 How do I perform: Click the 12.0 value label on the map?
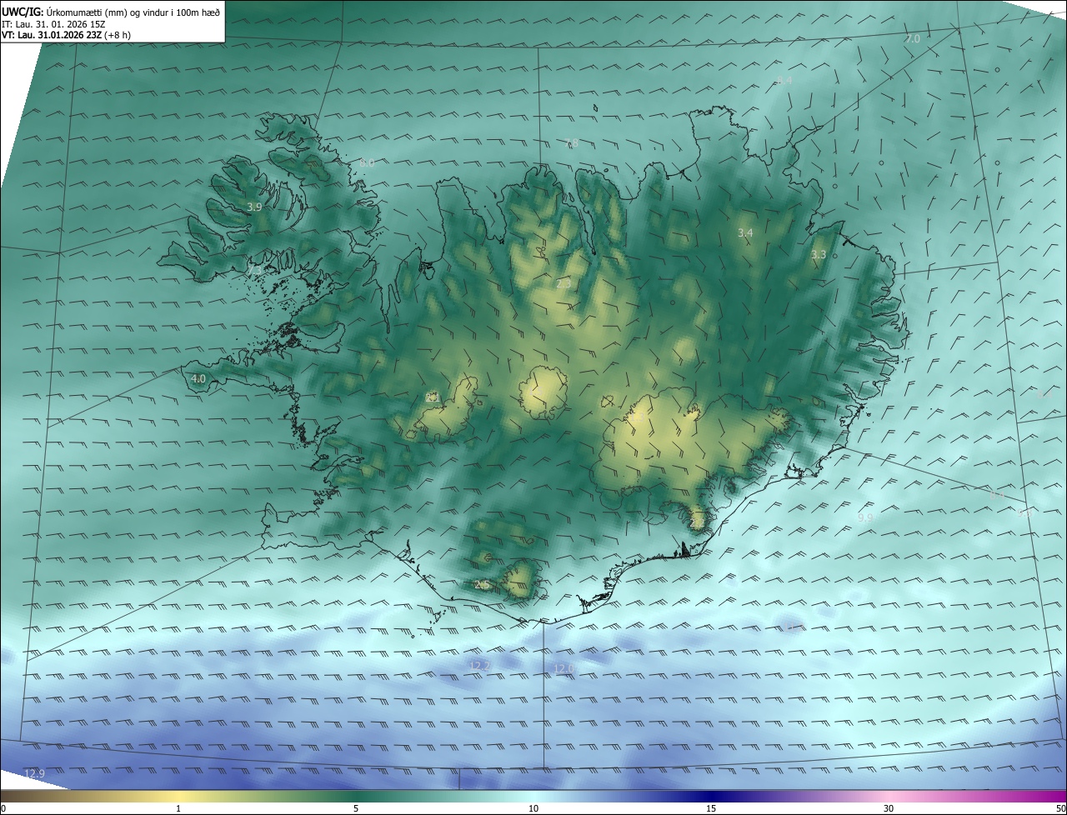564,668
